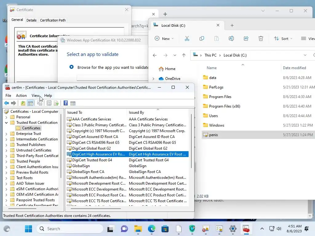The height and width of the screenshot is (236, 315).
Task: Open Microsoft Edge from the taskbar
Action: coord(151,229)
